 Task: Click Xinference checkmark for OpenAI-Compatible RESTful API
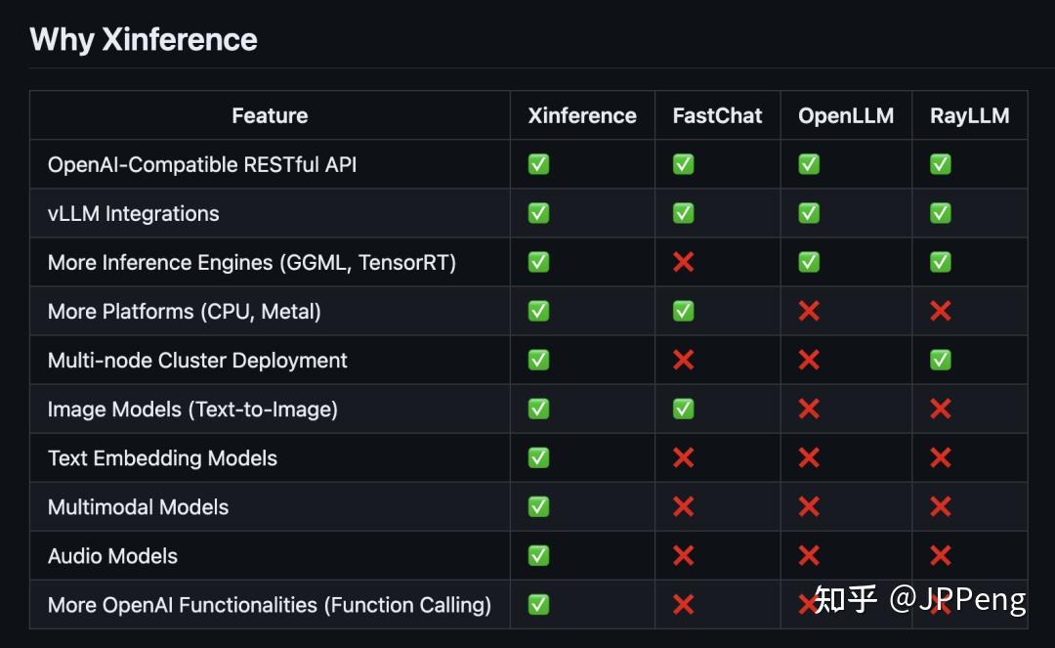(538, 164)
